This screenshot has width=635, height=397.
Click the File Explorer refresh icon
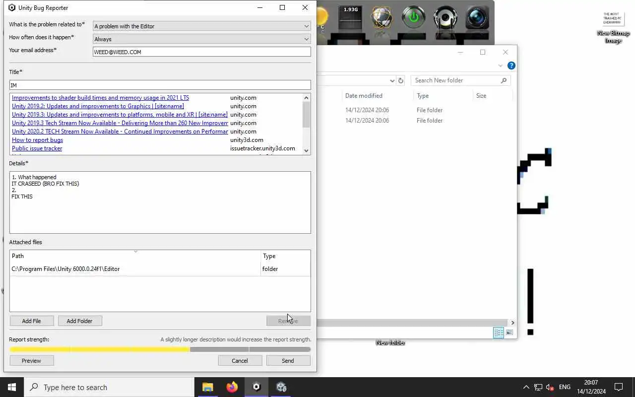coord(401,80)
